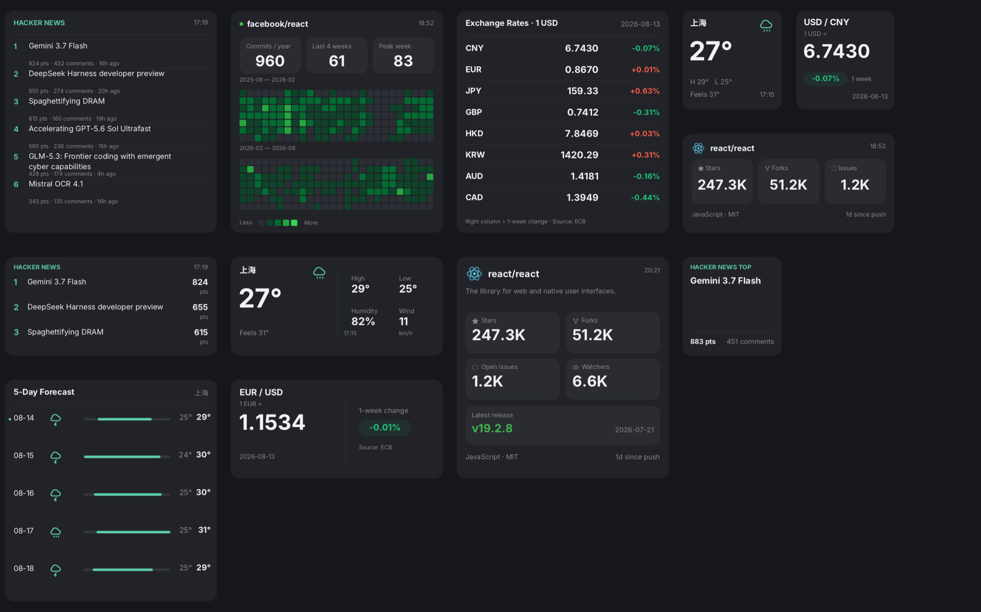Open story with 615 pts · 160 comments
Viewport: 981px width, 612px height.
[66, 101]
